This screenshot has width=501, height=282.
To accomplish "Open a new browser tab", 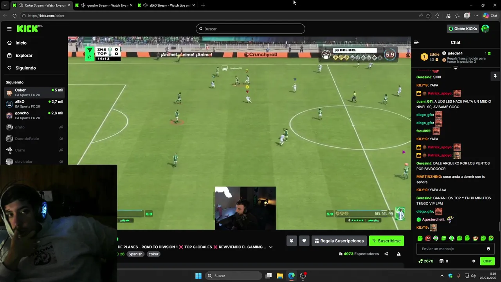I will 203,5.
